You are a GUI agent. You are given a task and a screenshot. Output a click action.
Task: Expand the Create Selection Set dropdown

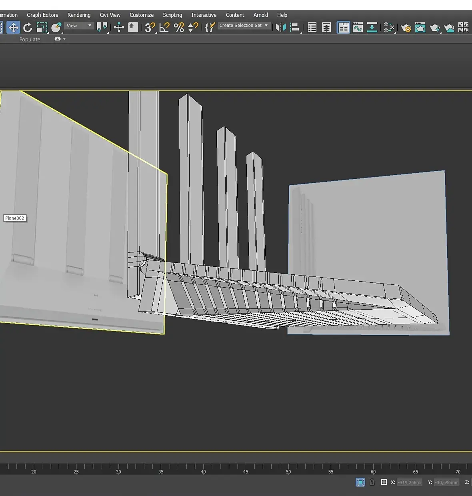coord(266,26)
